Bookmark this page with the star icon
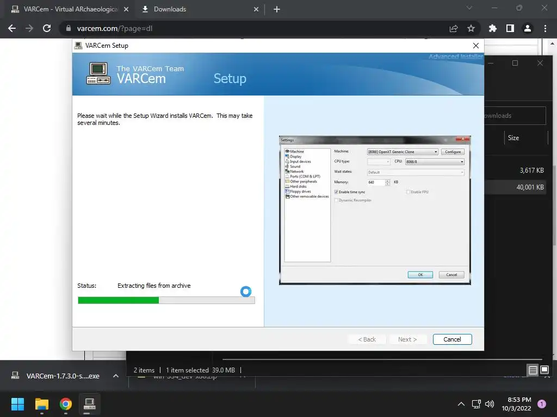Viewport: 557px width, 417px height. tap(471, 28)
